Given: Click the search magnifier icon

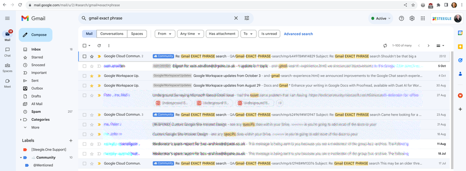Looking at the screenshot, I should (x=84, y=18).
